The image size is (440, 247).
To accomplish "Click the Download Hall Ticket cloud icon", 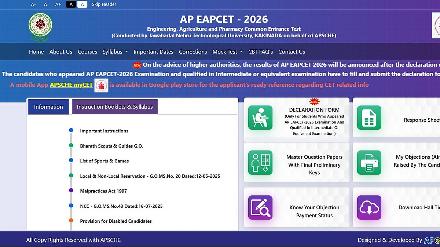I will click(369, 207).
